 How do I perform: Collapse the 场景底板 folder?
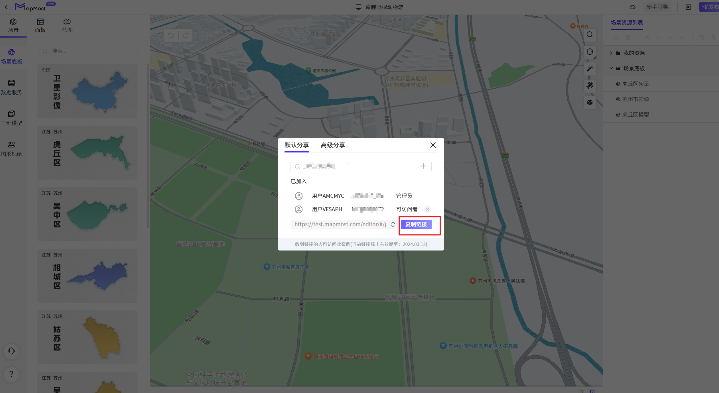tap(611, 68)
